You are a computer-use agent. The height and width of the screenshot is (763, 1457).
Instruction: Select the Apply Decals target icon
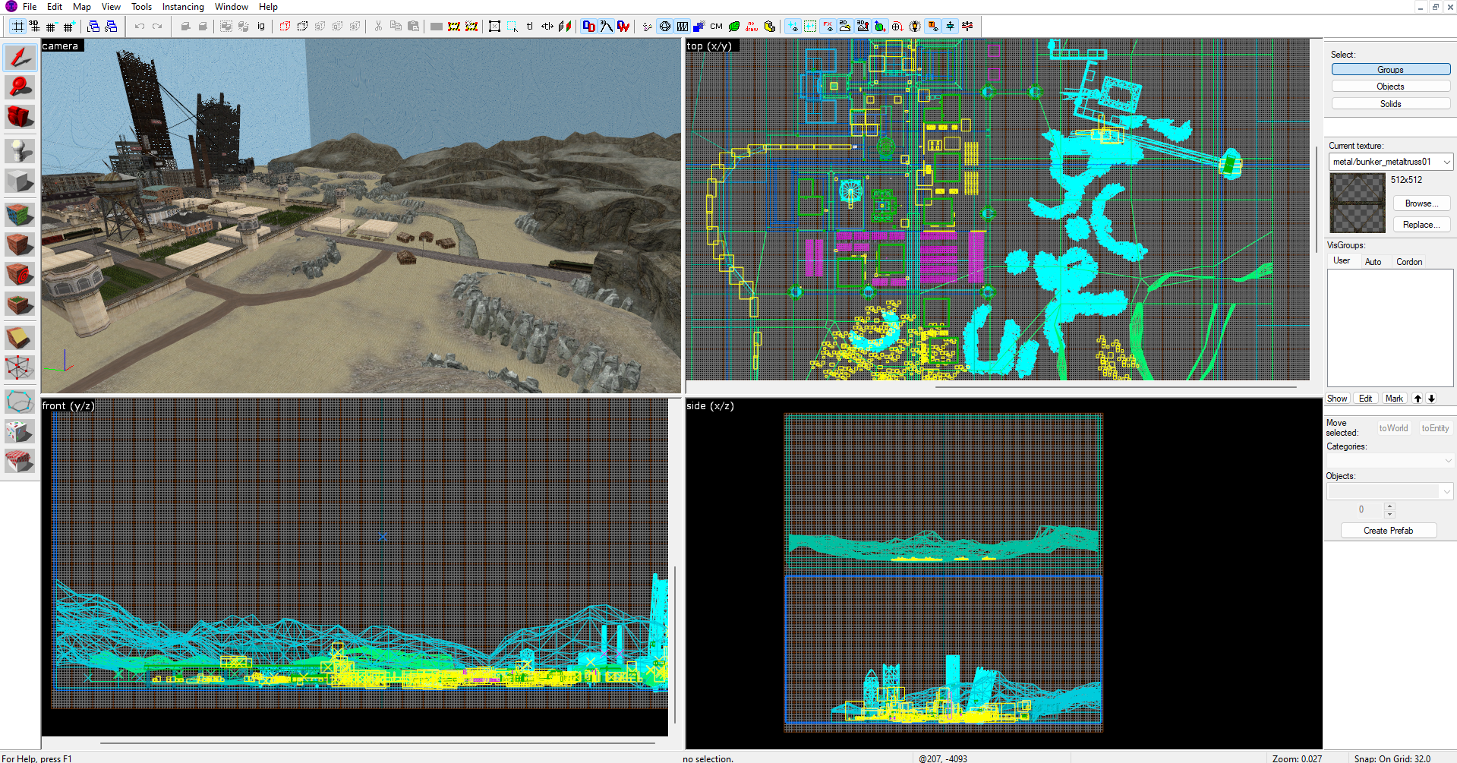20,274
